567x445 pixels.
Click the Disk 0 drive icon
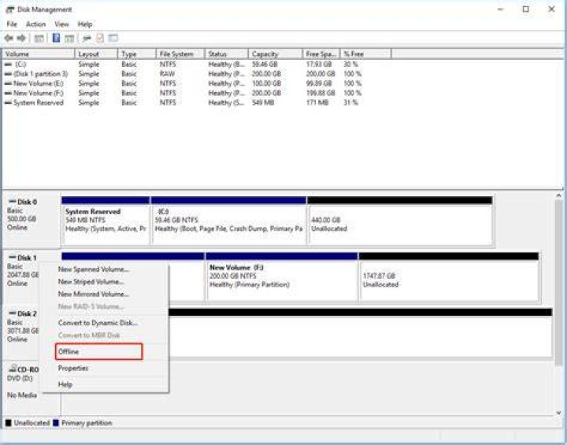click(x=13, y=201)
